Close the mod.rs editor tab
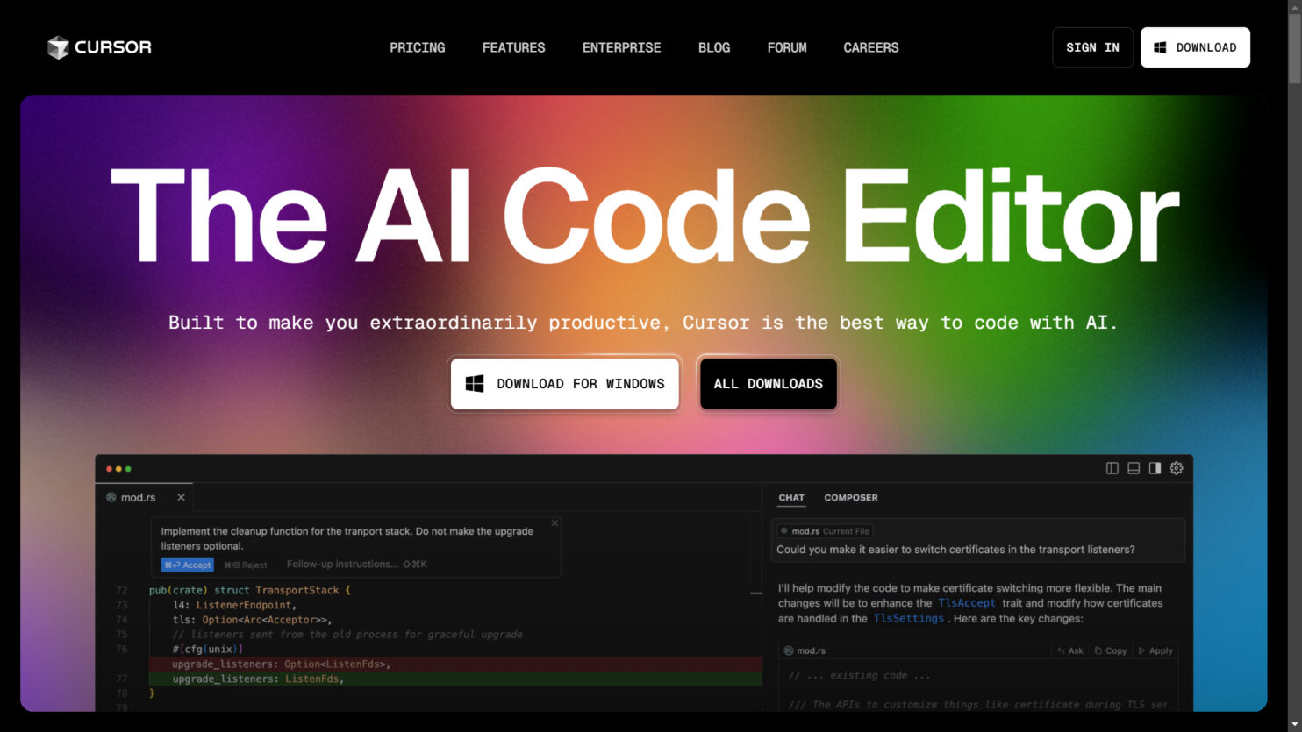This screenshot has height=732, width=1302. click(181, 497)
